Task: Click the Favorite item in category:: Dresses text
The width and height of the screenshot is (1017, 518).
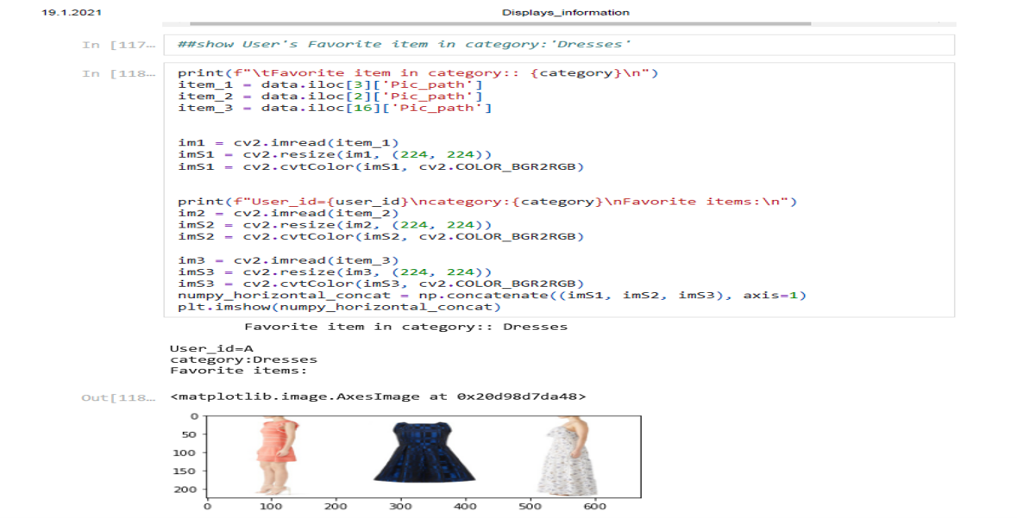Action: (405, 326)
